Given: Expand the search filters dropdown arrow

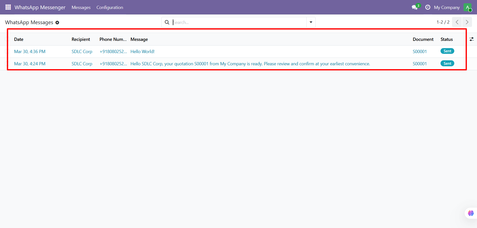Looking at the screenshot, I should pos(311,22).
